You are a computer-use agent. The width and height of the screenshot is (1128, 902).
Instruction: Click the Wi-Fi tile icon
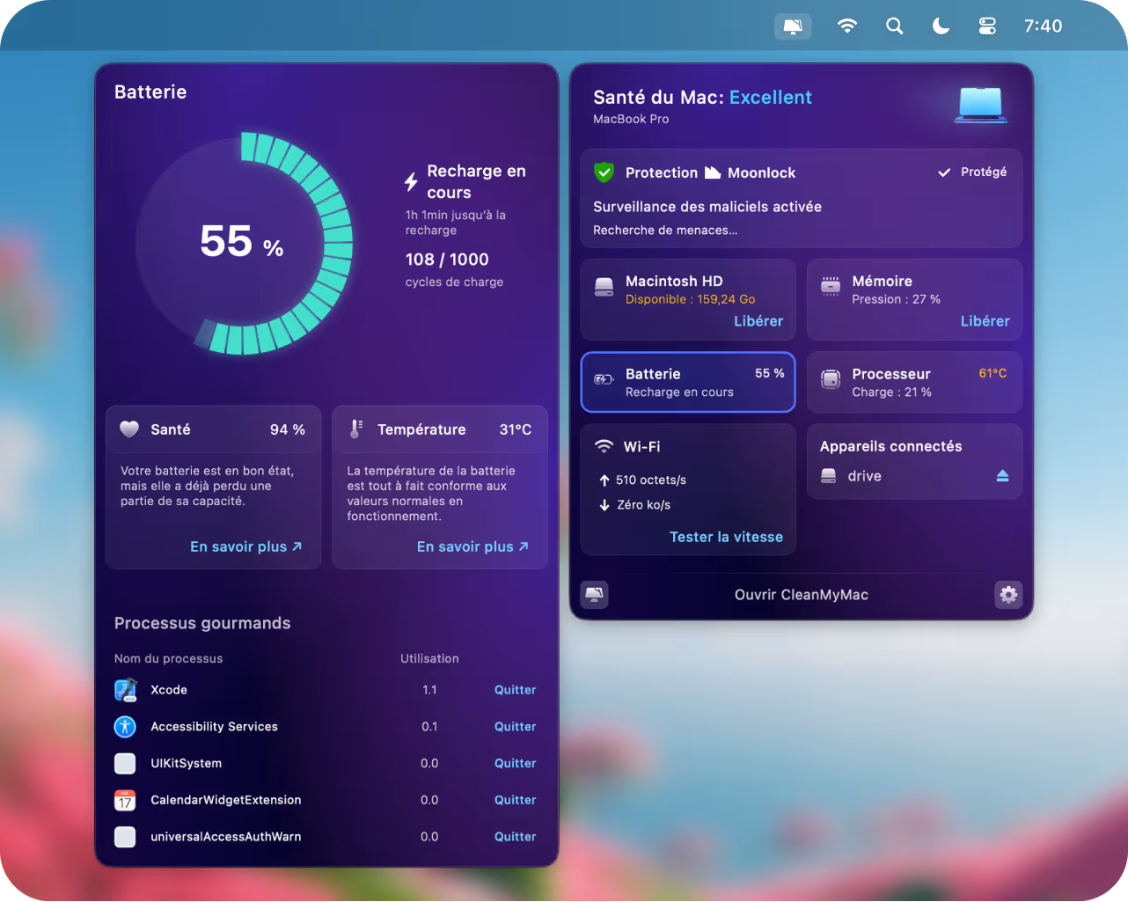click(604, 446)
